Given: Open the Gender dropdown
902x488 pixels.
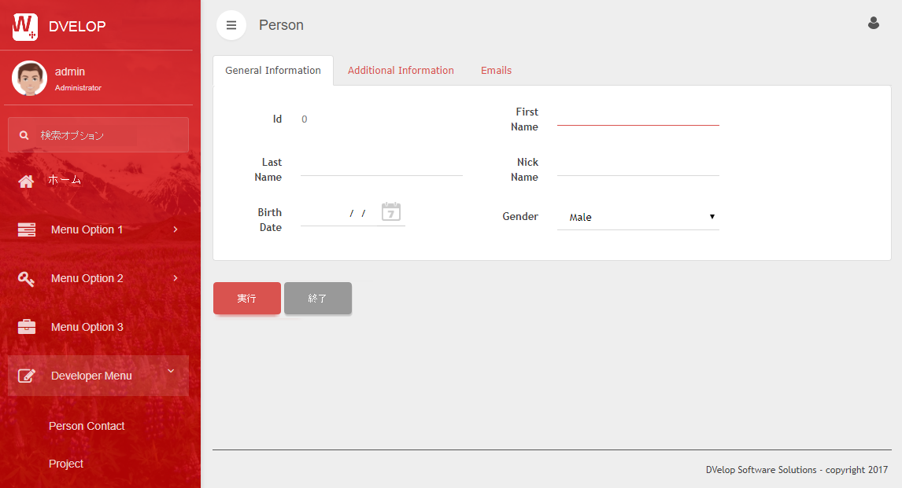Looking at the screenshot, I should tap(638, 217).
